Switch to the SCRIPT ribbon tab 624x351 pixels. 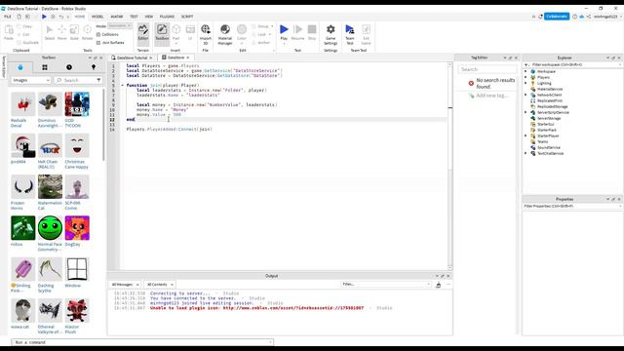click(x=187, y=17)
